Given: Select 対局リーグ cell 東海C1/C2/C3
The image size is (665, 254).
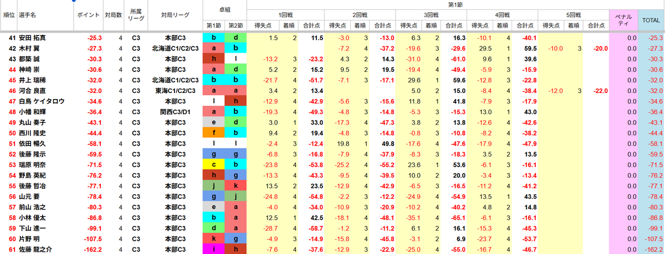Looking at the screenshot, I should [x=174, y=90].
